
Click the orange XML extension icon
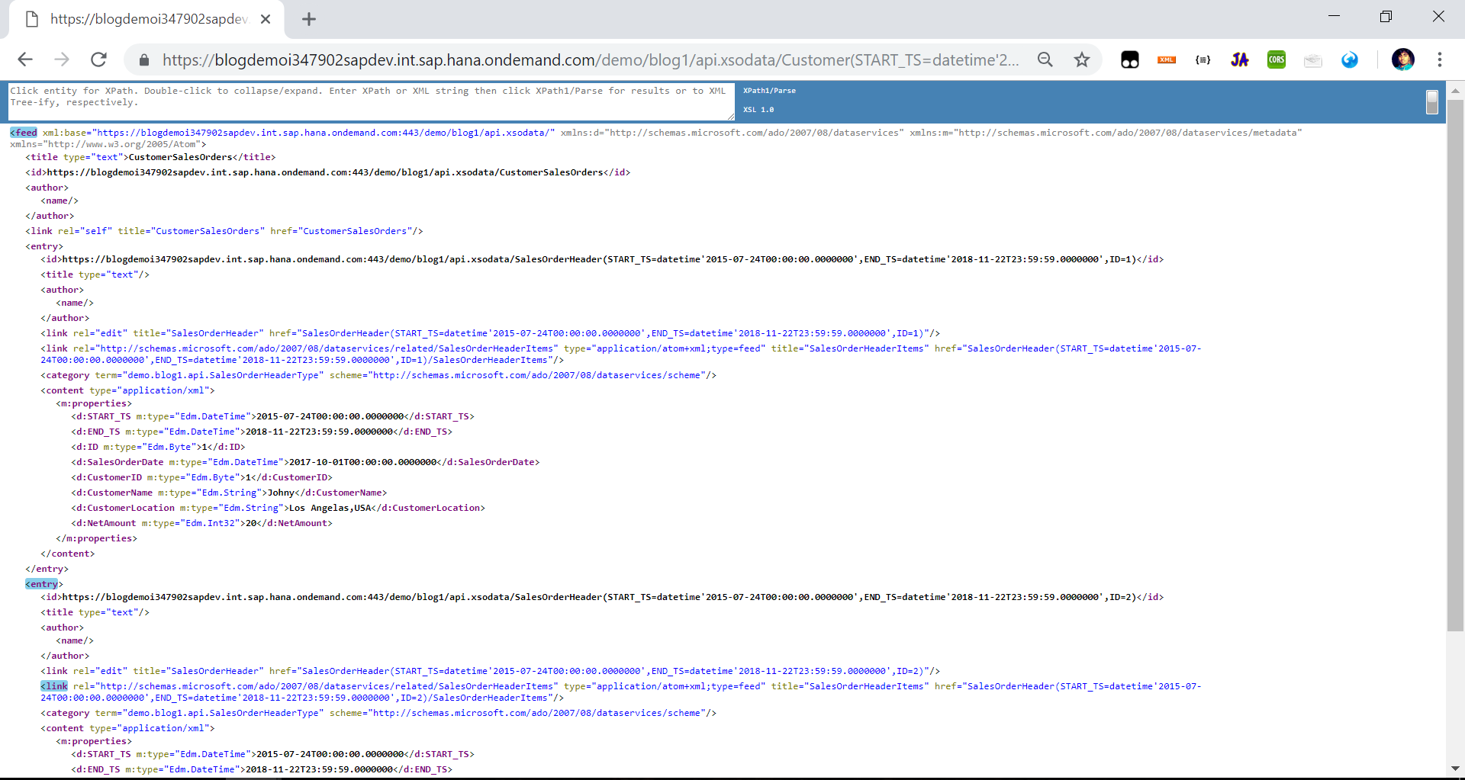pos(1166,59)
